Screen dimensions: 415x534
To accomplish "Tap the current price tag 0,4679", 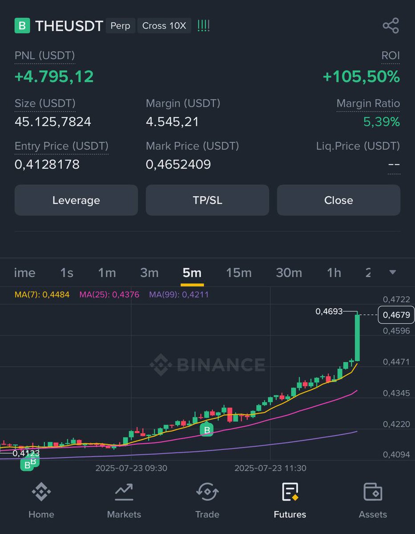I will pos(396,315).
